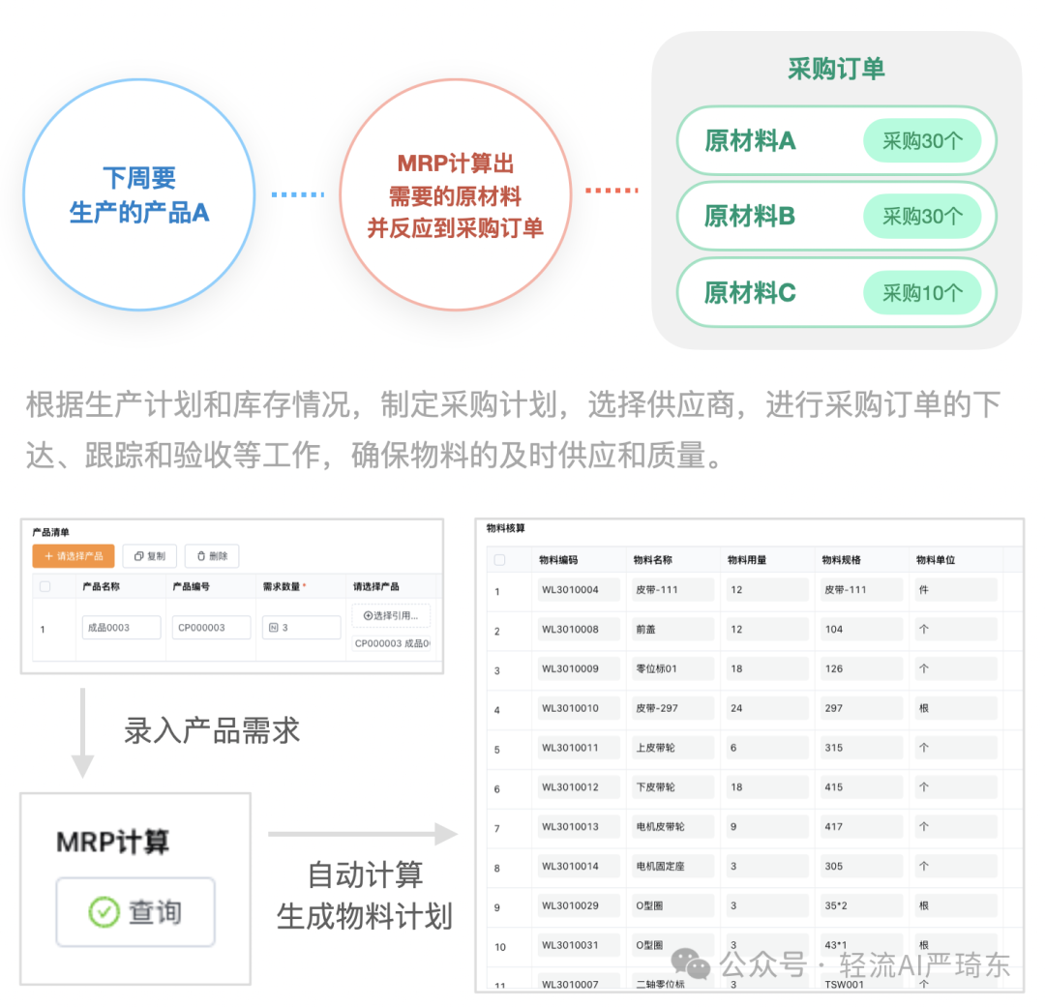Open the 选择引用 reference picker
The height and width of the screenshot is (1007, 1045).
coord(391,615)
